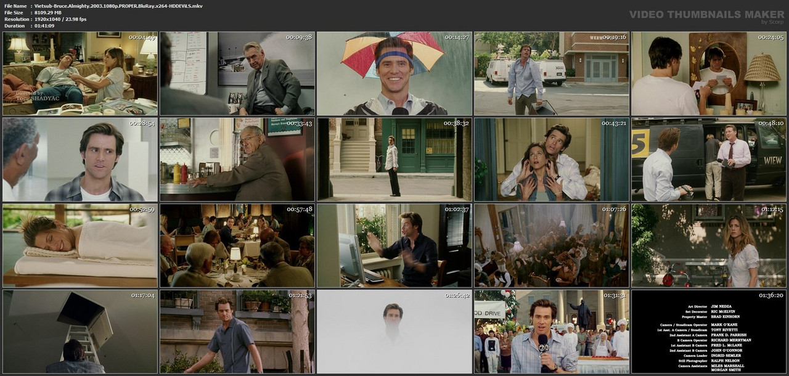Viewport: 789px width, 376px height.
Task: Open the thumbnail stamped 00:04:49
Action: point(80,73)
